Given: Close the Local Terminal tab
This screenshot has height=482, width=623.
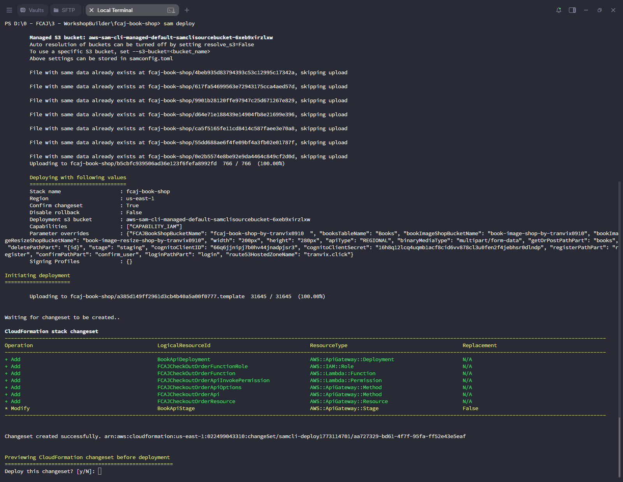Looking at the screenshot, I should pos(92,10).
